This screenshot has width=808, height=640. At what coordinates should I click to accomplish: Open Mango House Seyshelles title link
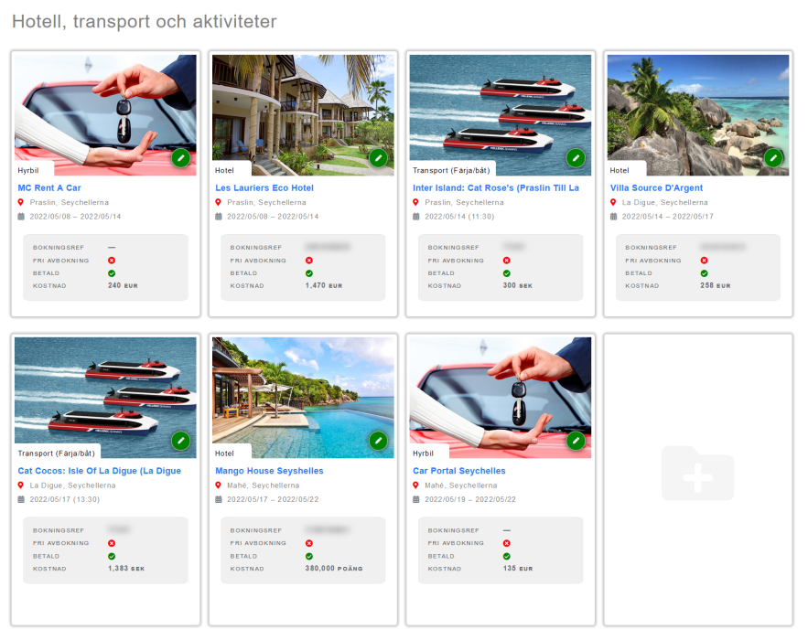point(269,472)
